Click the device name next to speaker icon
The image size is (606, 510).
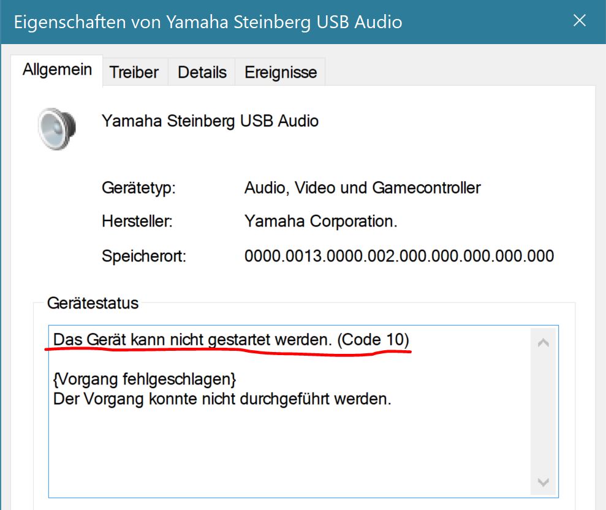[210, 121]
